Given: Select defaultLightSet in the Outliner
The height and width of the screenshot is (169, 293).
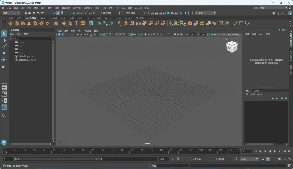Looking at the screenshot, I should tap(26, 56).
